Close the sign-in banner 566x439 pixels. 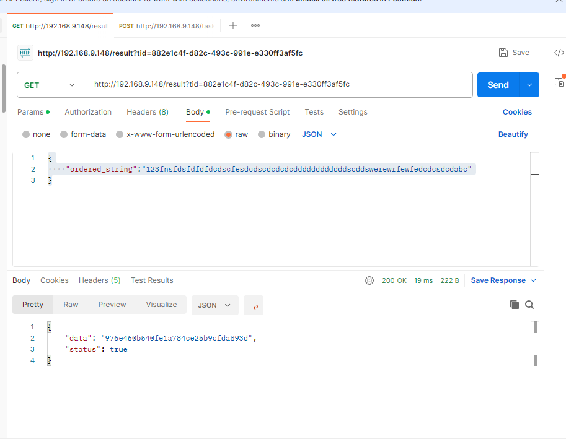pos(559,1)
